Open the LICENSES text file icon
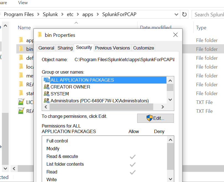The image size is (224, 182). click(x=21, y=102)
